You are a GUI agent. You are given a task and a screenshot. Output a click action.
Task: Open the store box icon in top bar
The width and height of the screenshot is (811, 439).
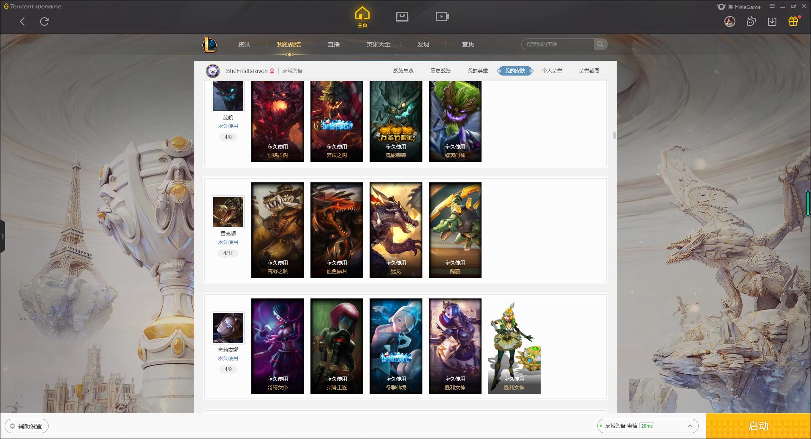point(402,16)
